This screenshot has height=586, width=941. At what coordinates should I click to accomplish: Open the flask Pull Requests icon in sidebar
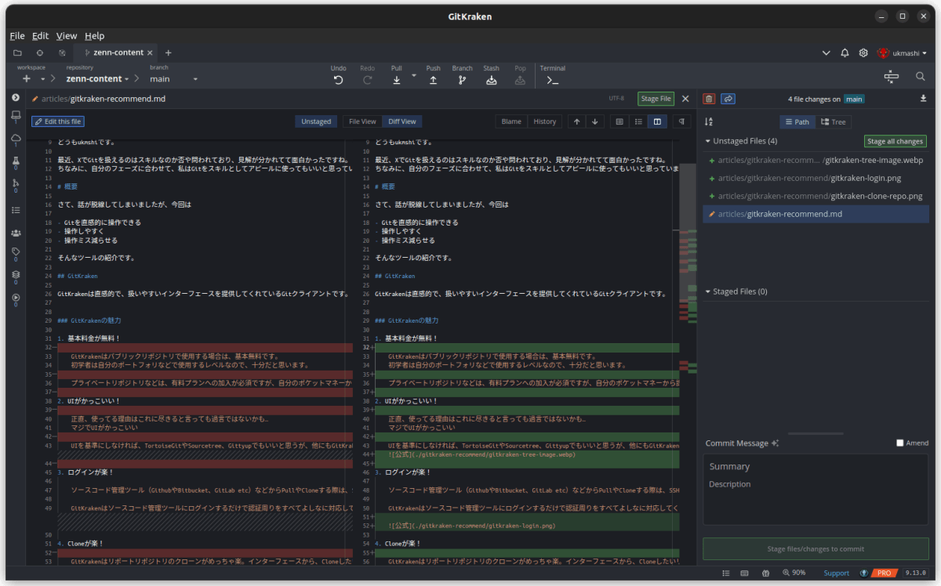15,161
